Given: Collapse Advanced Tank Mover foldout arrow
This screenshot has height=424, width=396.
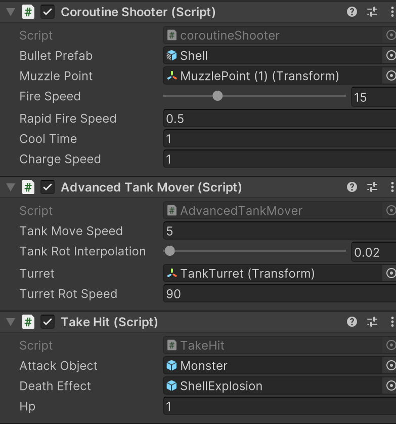Looking at the screenshot, I should point(10,187).
